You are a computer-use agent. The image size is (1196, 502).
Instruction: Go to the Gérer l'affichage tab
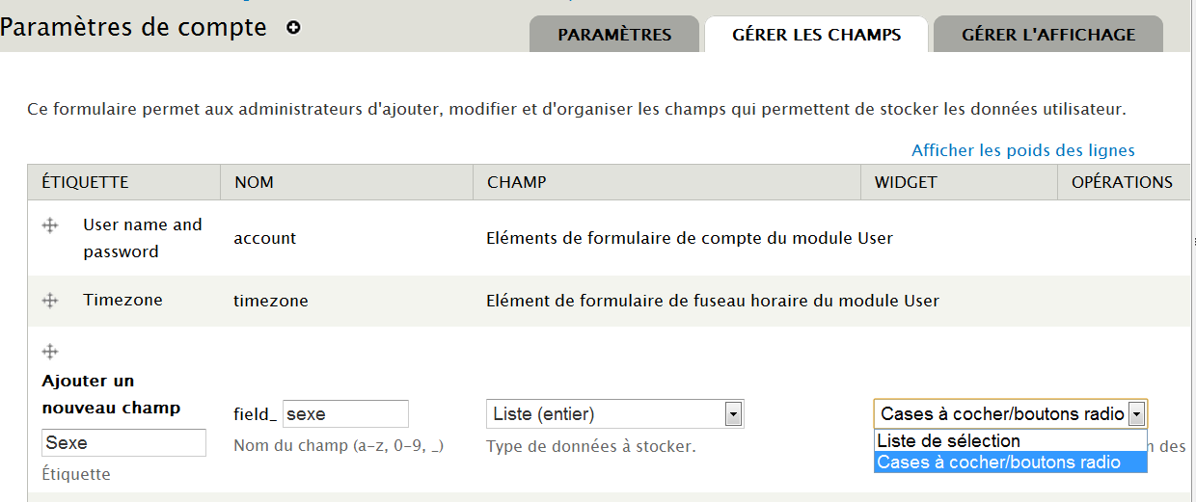[1047, 35]
